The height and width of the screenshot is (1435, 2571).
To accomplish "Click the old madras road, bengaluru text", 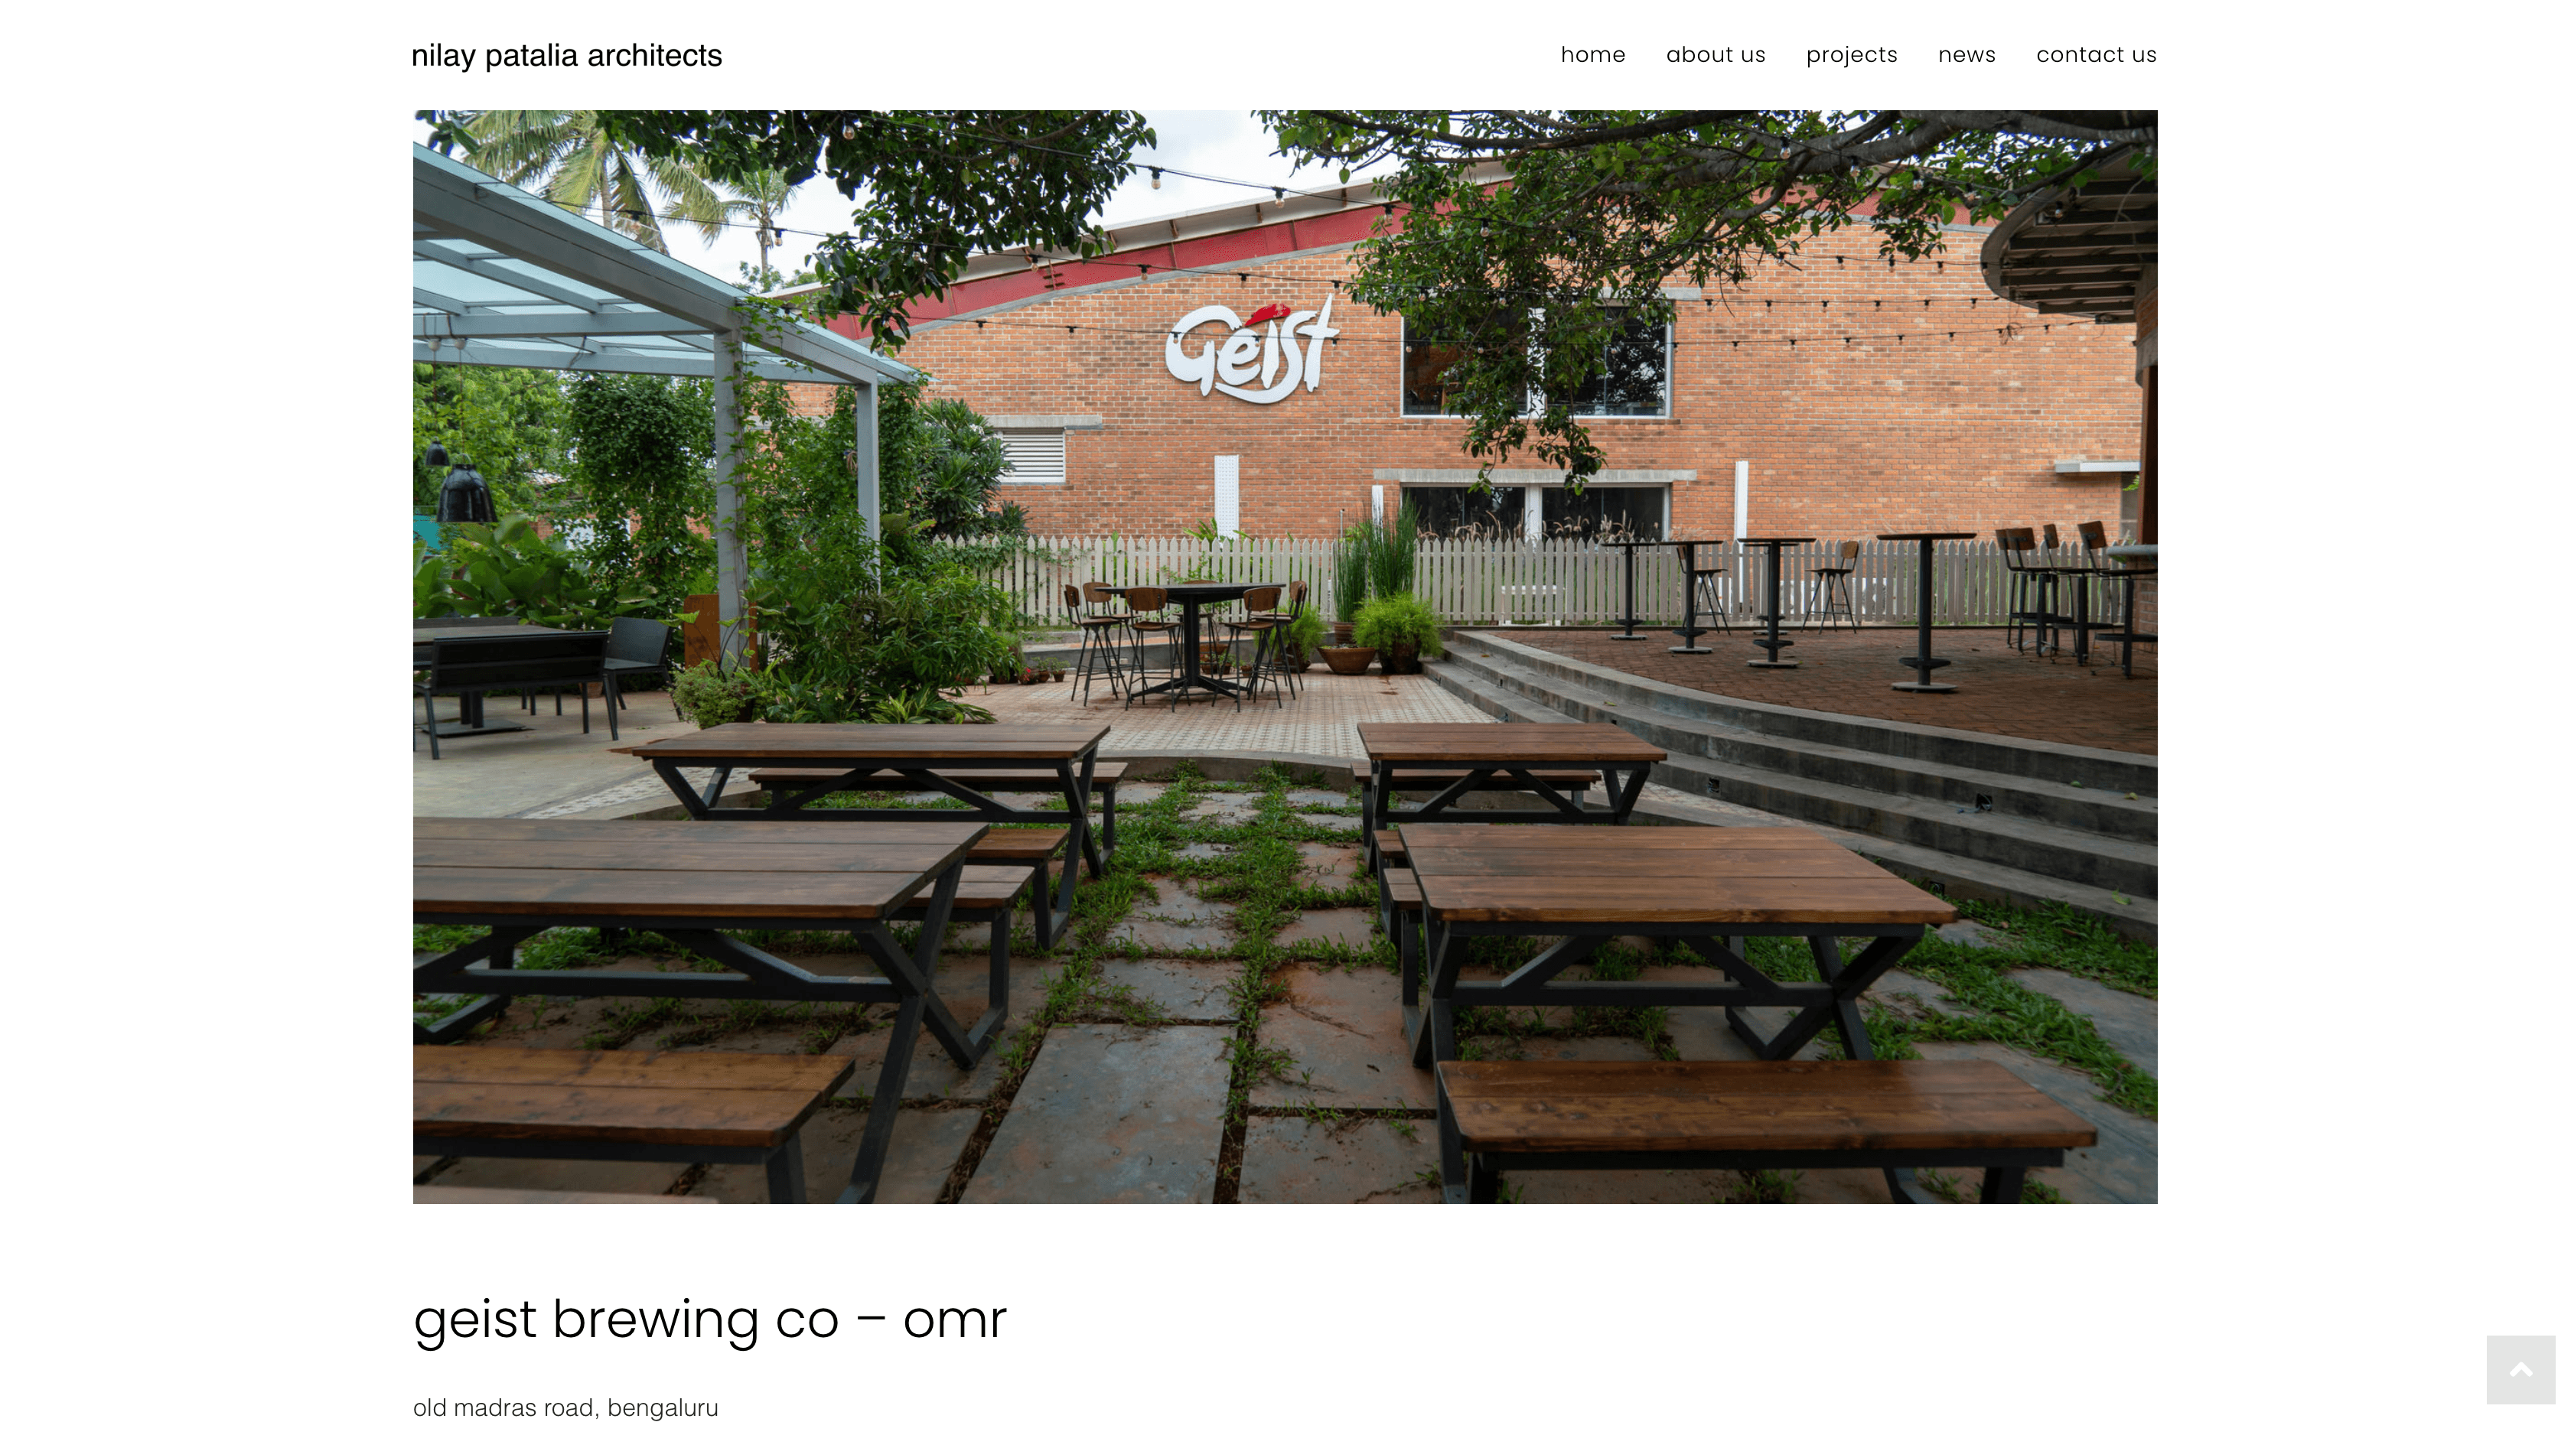I will pos(566,1407).
